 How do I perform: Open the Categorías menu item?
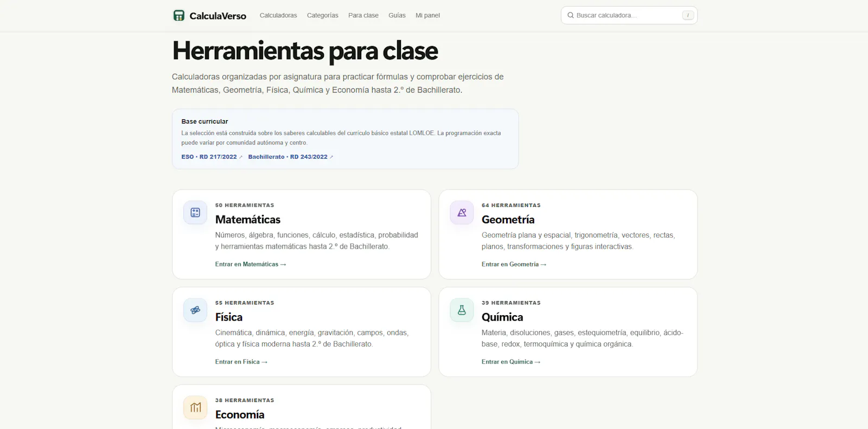pyautogui.click(x=323, y=15)
